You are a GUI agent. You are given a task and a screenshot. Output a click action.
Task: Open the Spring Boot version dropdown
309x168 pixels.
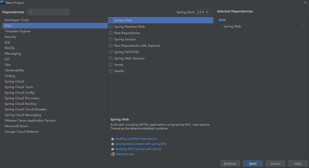[x=203, y=12]
